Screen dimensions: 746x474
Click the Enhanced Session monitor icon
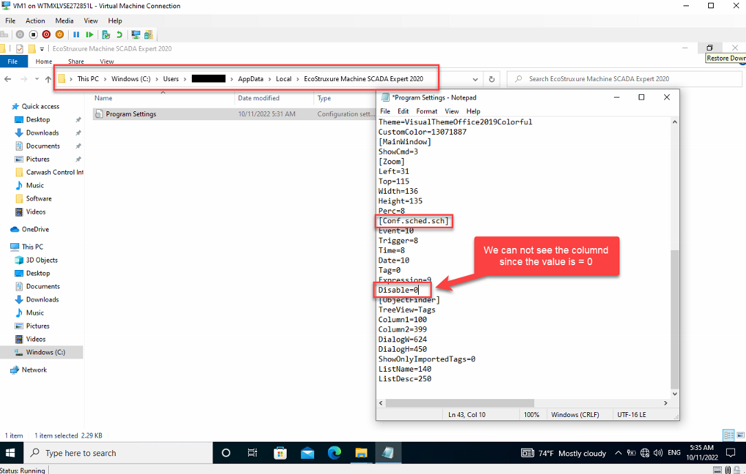click(x=135, y=35)
